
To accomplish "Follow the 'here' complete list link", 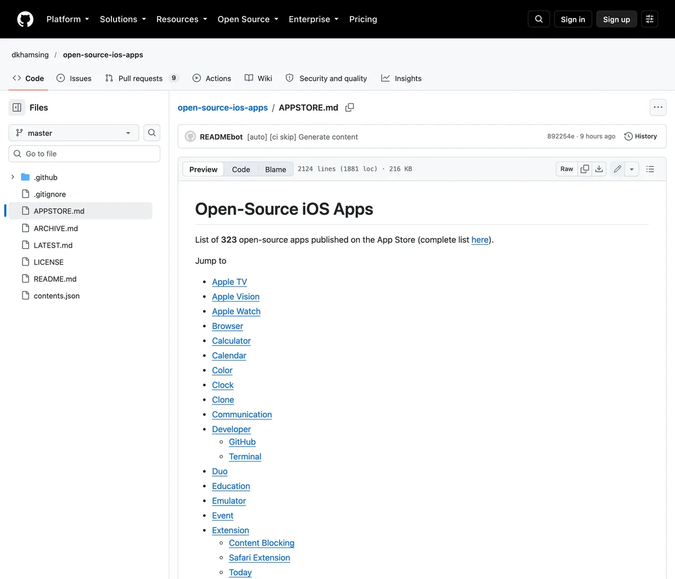I will (480, 240).
